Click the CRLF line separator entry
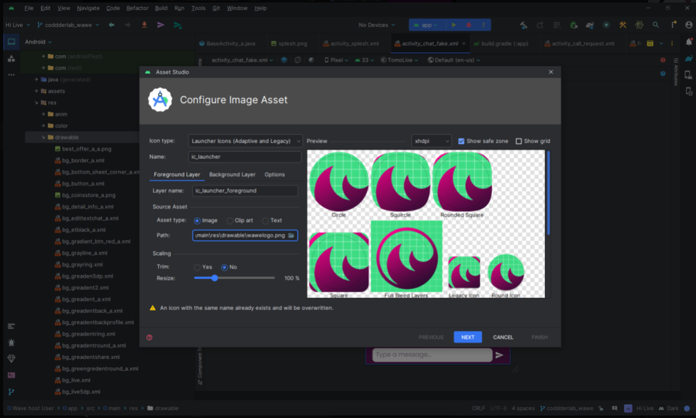The width and height of the screenshot is (696, 418). (x=478, y=409)
